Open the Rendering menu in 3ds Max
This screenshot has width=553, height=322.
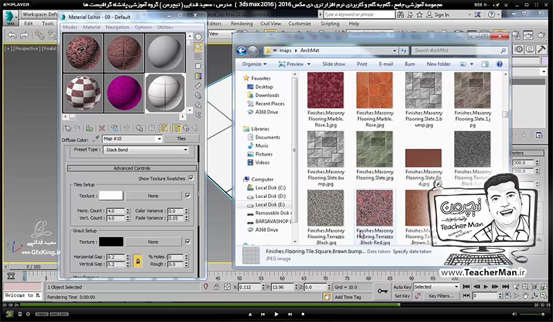tap(241, 23)
